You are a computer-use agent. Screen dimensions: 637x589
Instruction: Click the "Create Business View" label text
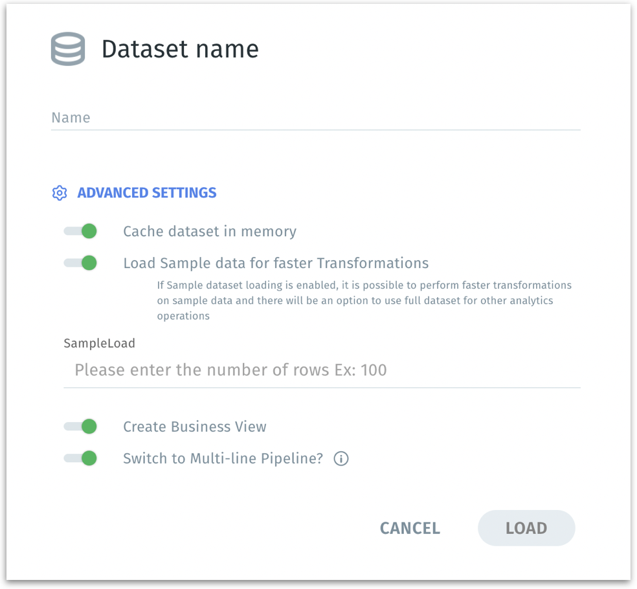195,427
